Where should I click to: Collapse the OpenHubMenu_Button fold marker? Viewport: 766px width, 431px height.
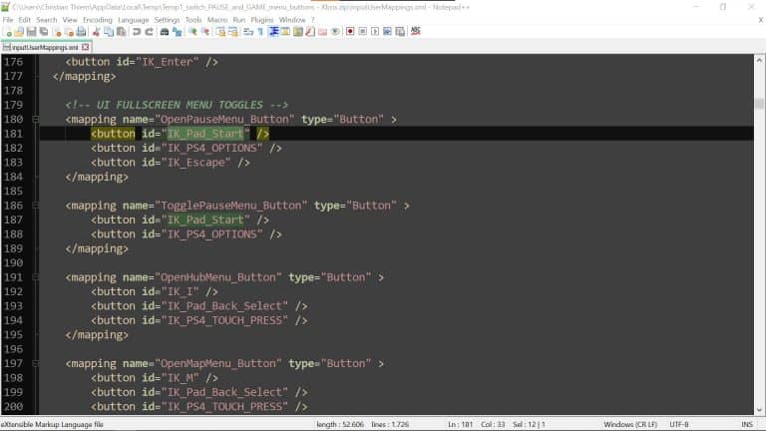point(36,277)
